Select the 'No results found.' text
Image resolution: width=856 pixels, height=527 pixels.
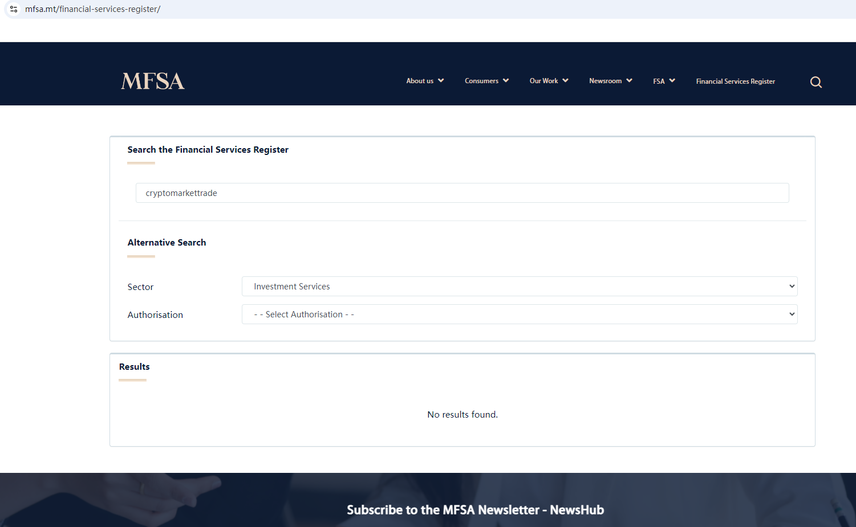tap(463, 415)
